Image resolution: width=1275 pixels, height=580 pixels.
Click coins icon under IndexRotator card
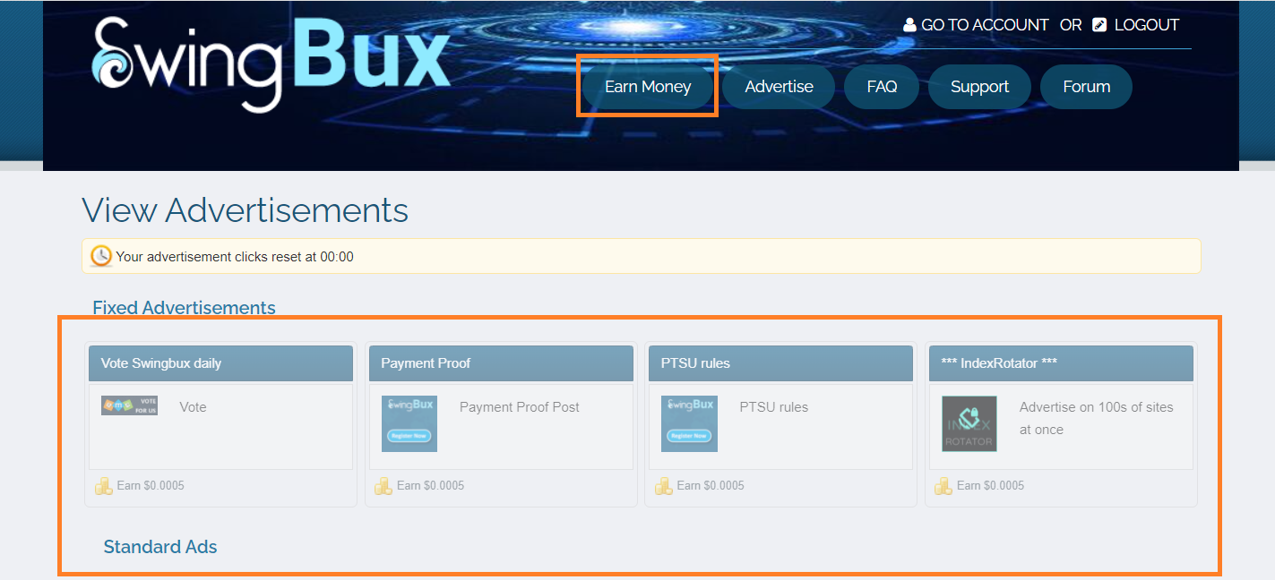[943, 486]
